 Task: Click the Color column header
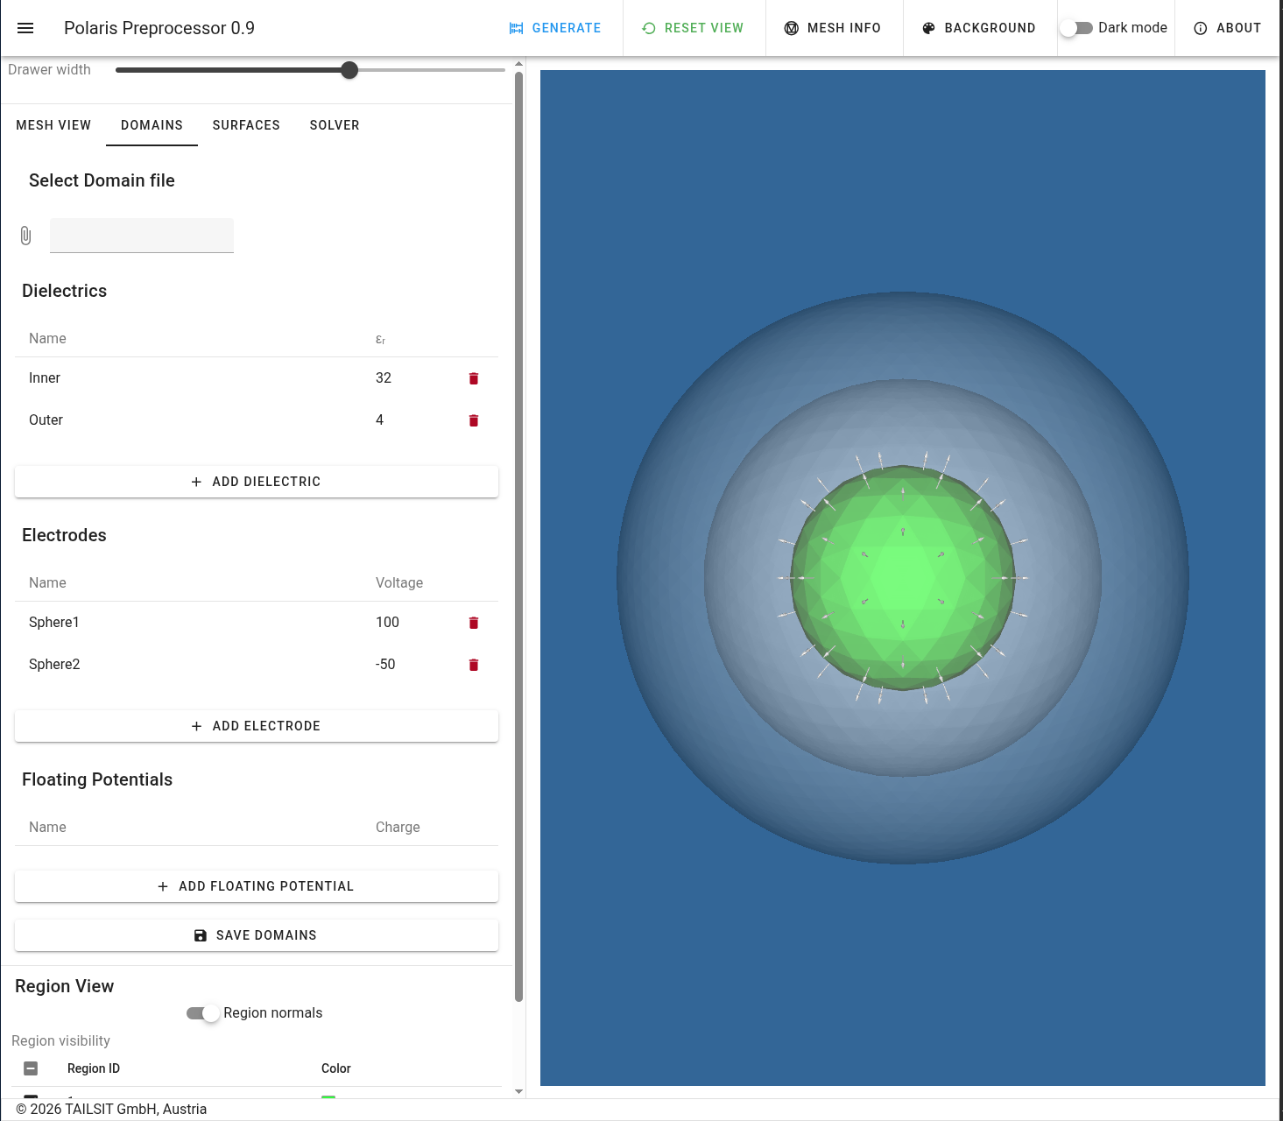336,1068
